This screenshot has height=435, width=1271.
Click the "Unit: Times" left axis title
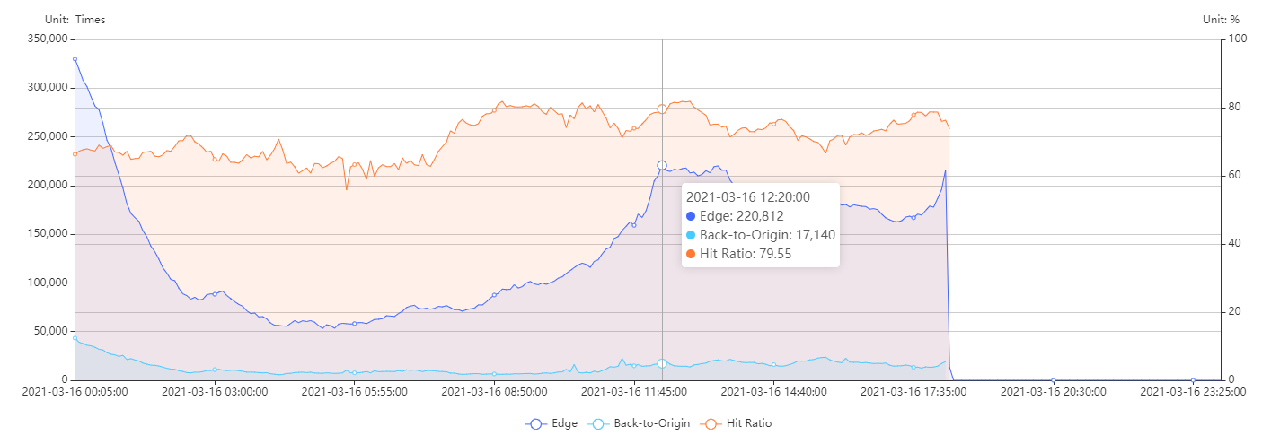[75, 20]
